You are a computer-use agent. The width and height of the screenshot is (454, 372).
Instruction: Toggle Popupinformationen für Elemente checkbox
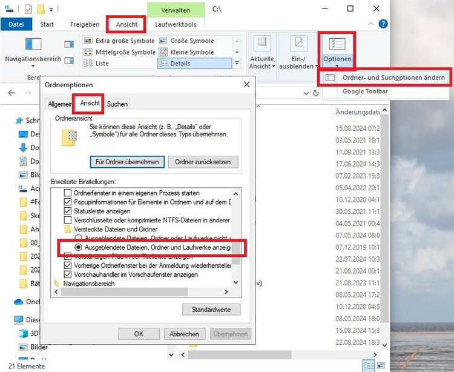(67, 202)
